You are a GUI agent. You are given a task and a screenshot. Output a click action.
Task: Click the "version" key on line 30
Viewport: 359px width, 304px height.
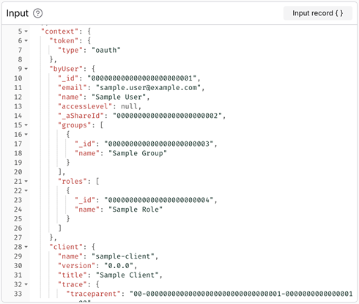(x=77, y=266)
